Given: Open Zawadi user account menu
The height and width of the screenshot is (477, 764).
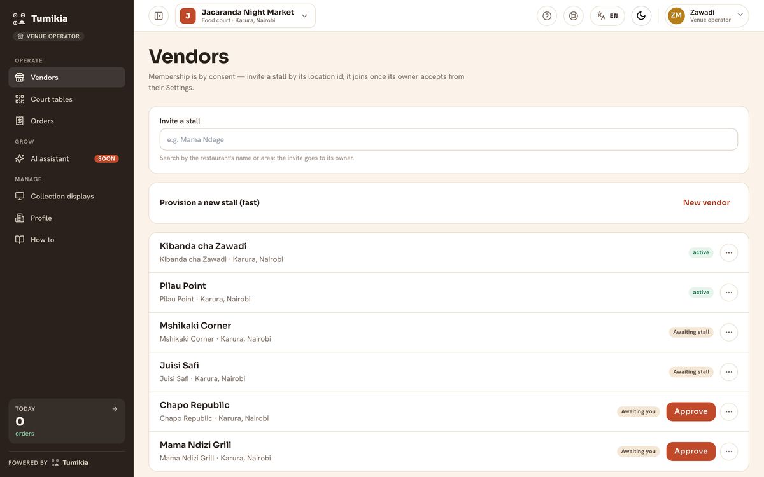Looking at the screenshot, I should click(707, 16).
